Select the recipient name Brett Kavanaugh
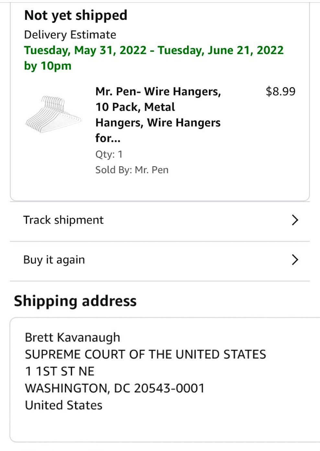This screenshot has width=320, height=451. (x=73, y=337)
